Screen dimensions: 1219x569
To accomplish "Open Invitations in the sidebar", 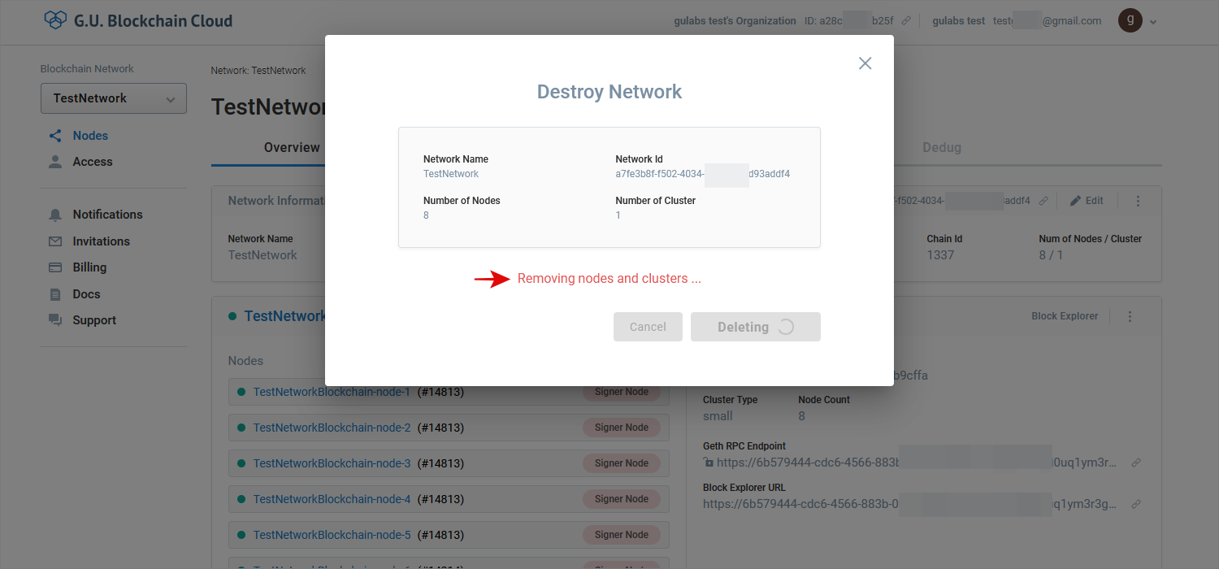I will pos(101,241).
